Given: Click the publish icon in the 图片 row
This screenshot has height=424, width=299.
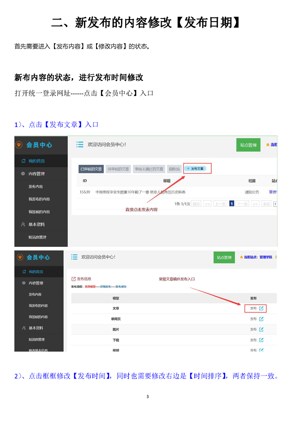Looking at the screenshot, I should click(261, 330).
